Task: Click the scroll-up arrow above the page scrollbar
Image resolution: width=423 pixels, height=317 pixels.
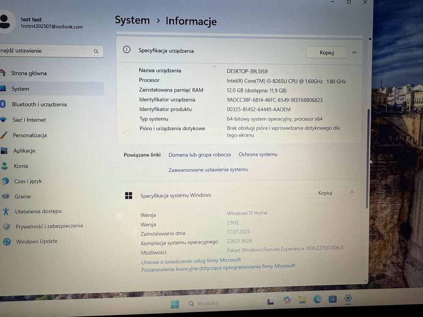Action: (x=370, y=39)
